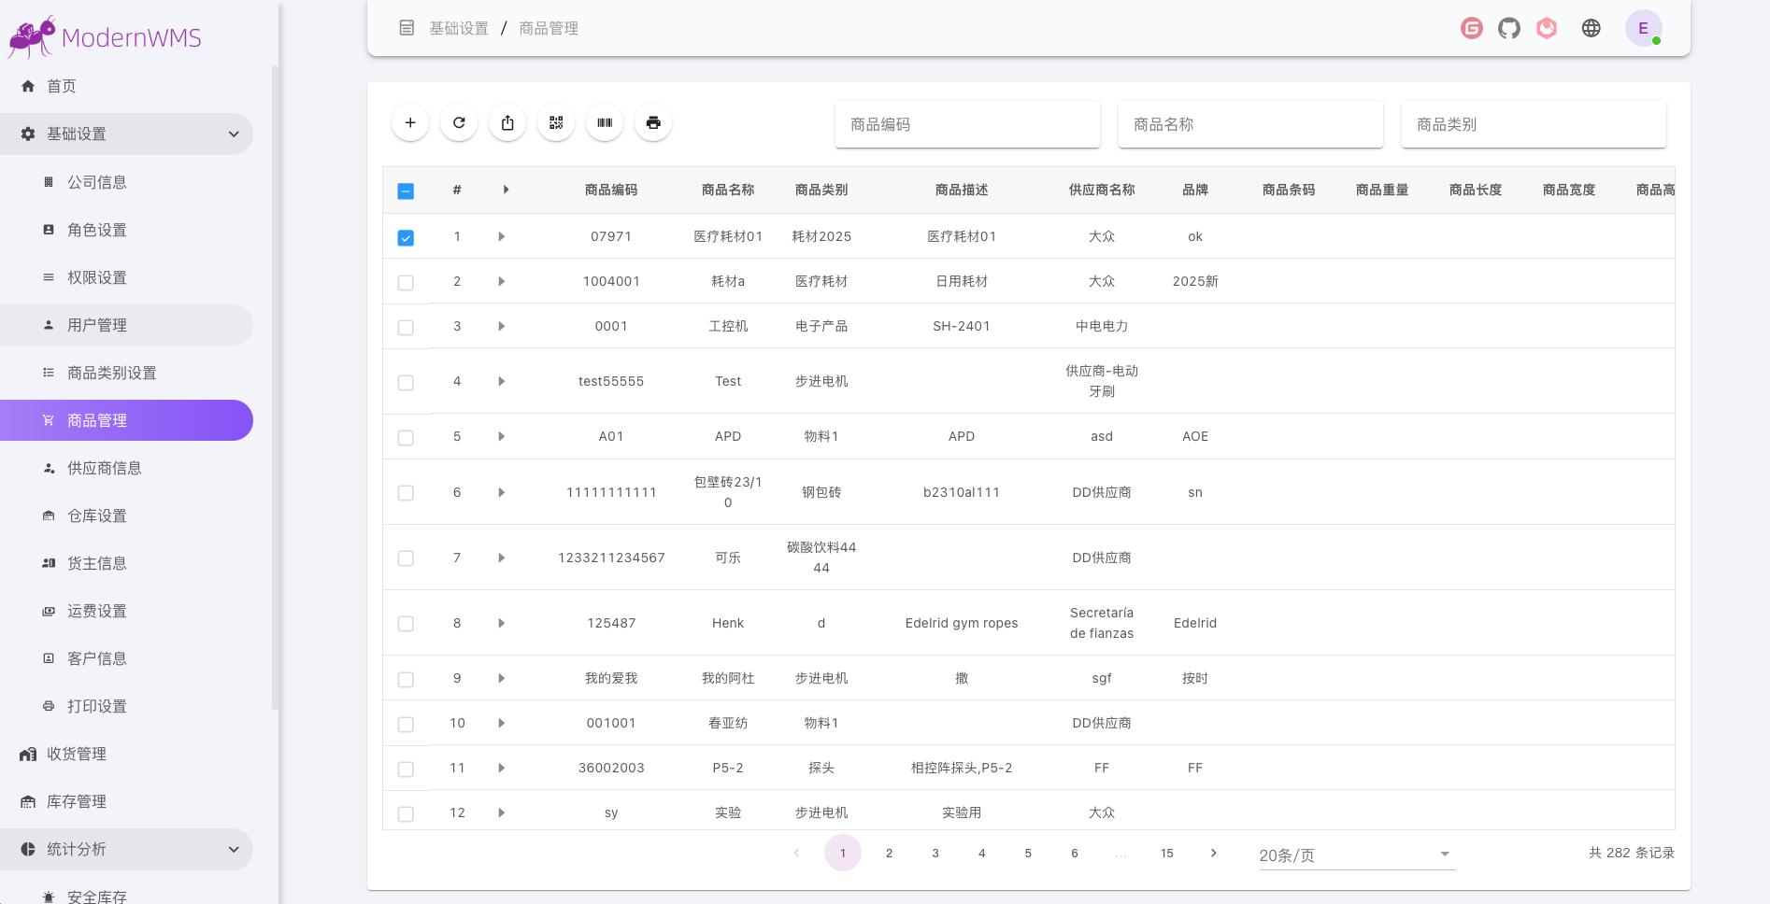Click the QR code generation icon
Screen dimensions: 1770x904
[556, 122]
